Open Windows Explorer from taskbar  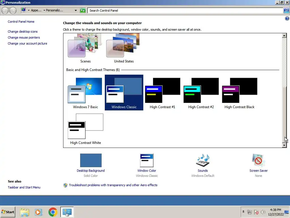click(25, 212)
